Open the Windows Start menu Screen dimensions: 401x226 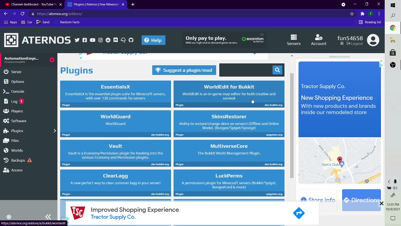(x=393, y=5)
